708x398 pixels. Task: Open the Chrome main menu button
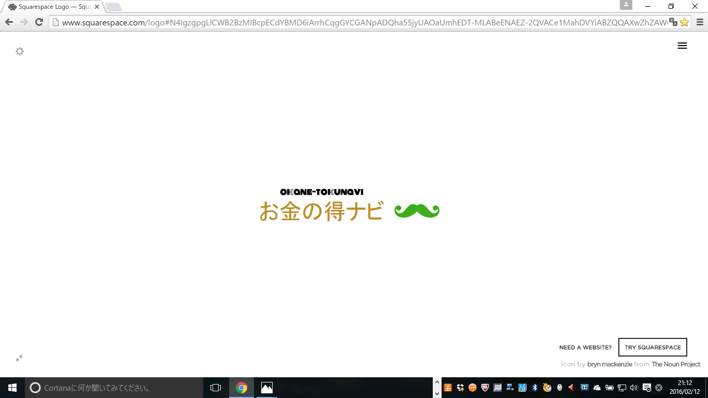point(700,22)
